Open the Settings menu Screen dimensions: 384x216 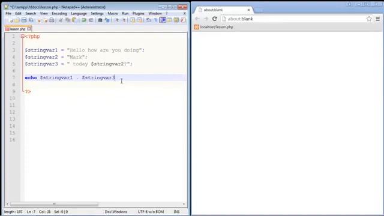click(97, 13)
